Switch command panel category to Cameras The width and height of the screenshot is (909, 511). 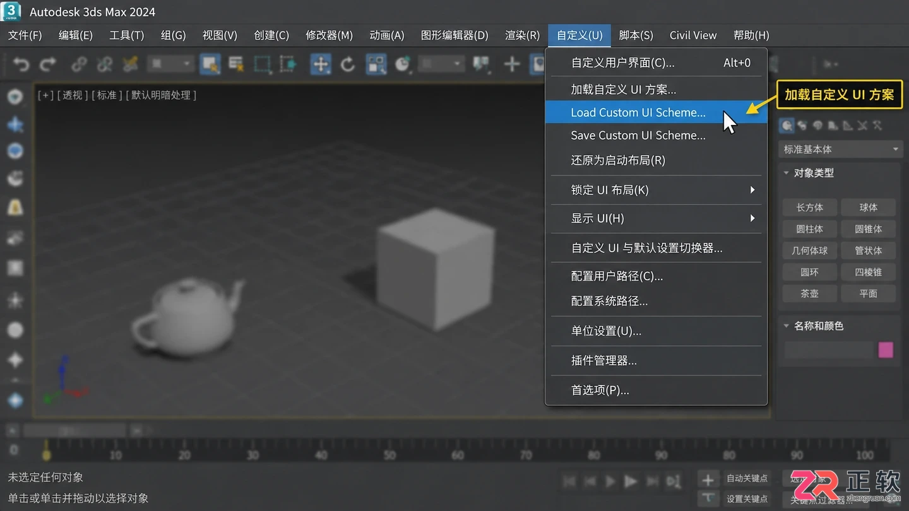(x=833, y=126)
